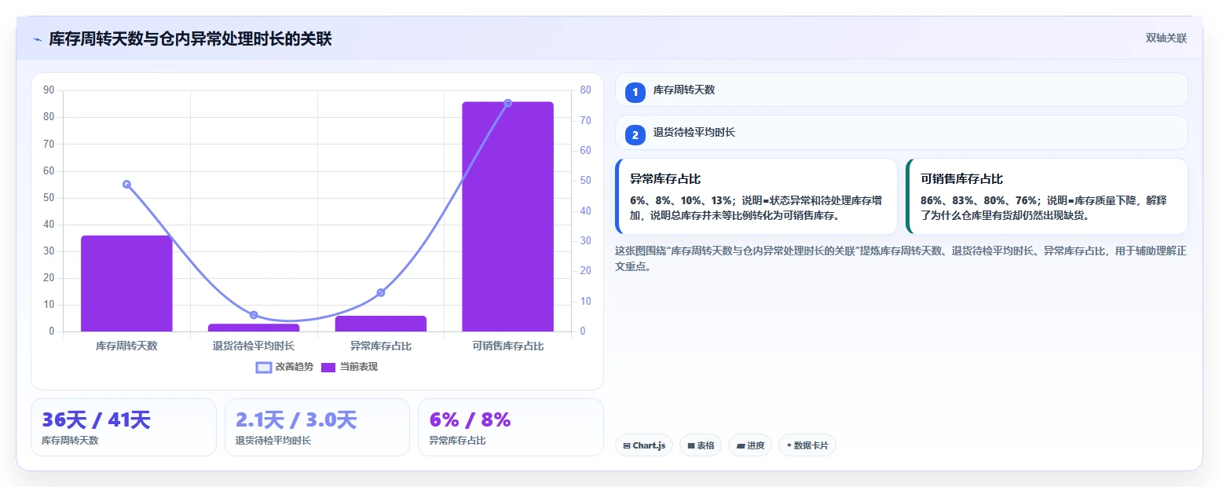Click the 6% / 8% stat value

click(x=470, y=420)
